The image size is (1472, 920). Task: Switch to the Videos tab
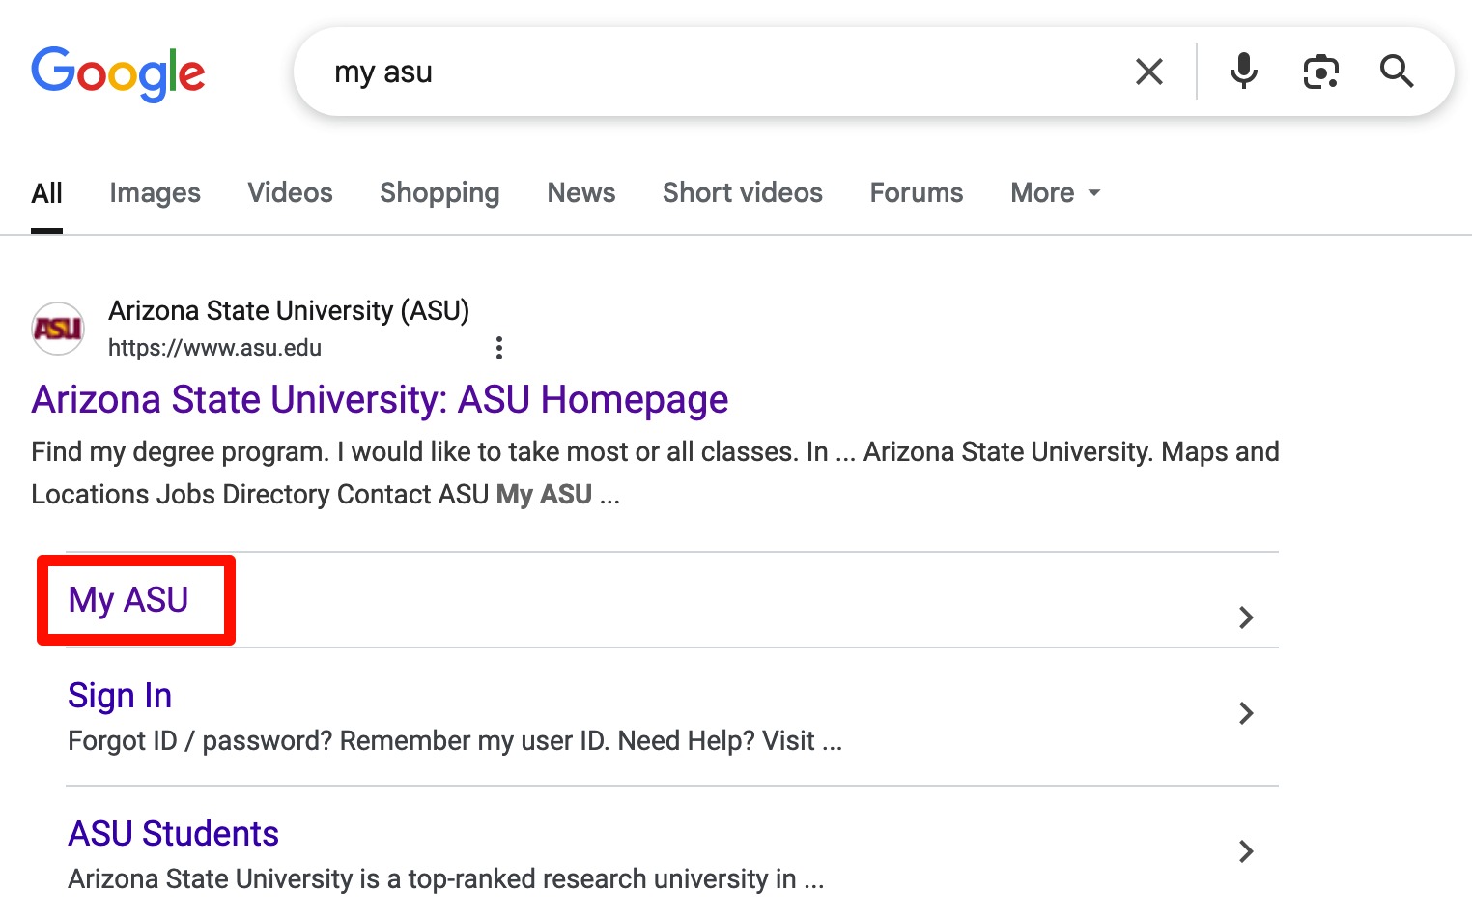[290, 193]
